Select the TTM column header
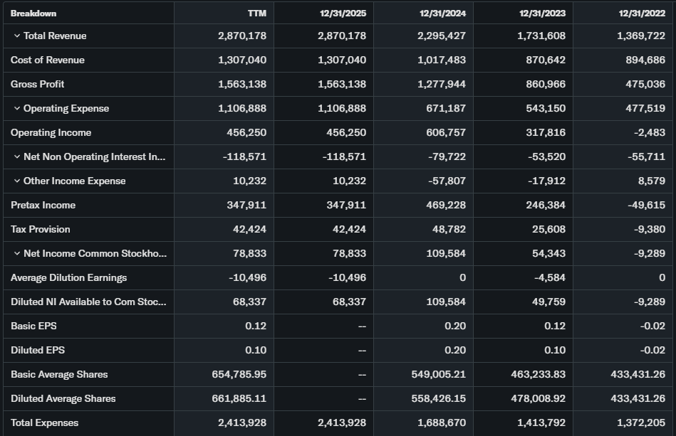676x436 pixels. (256, 13)
